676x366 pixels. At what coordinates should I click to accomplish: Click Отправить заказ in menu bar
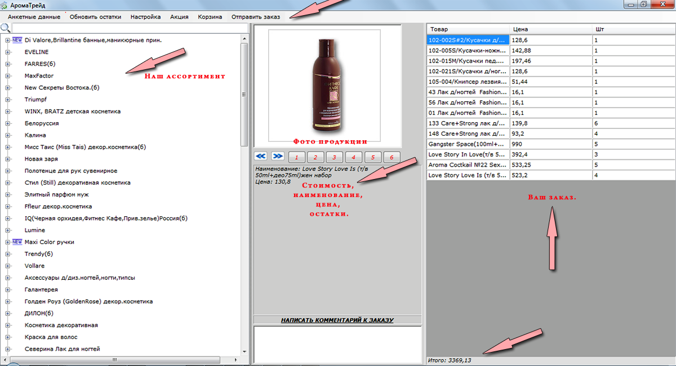[x=256, y=17]
